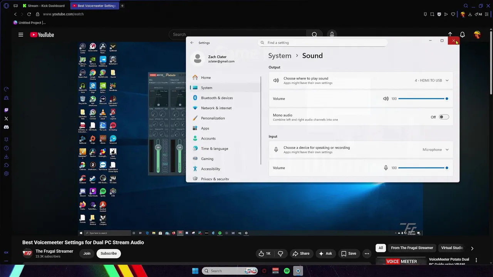This screenshot has width=493, height=277.
Task: Open YouTube notifications bell
Action: tap(463, 35)
